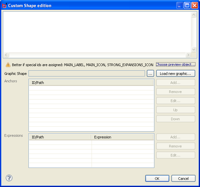Browse for graphic shape with the ellipsis button
This screenshot has width=200, height=187.
150,74
